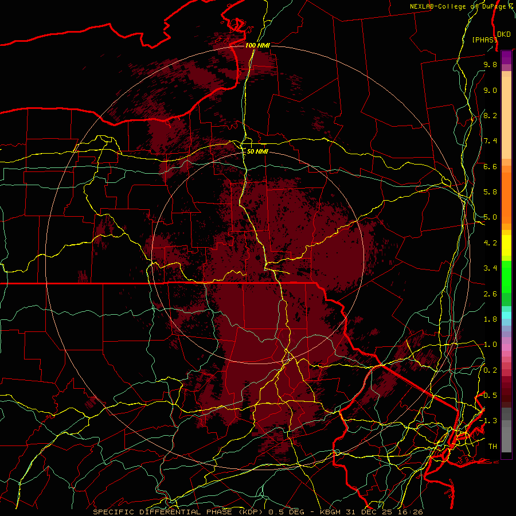Select the pink segment of the color bar

(x=506, y=347)
